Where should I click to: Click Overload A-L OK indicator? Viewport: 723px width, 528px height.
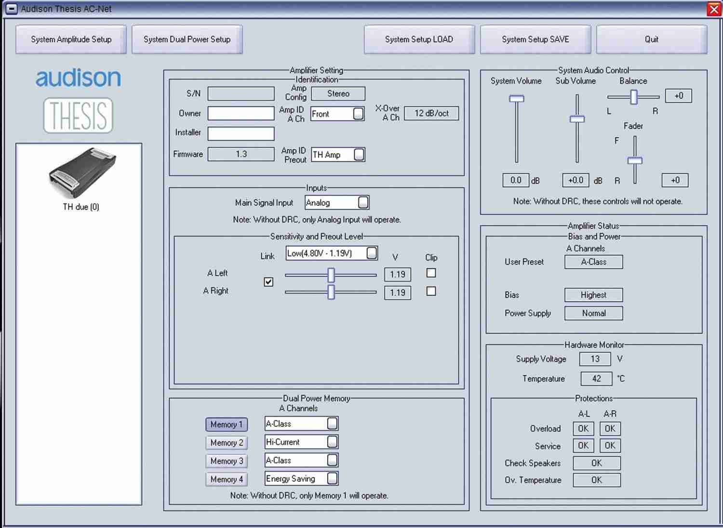click(x=583, y=429)
